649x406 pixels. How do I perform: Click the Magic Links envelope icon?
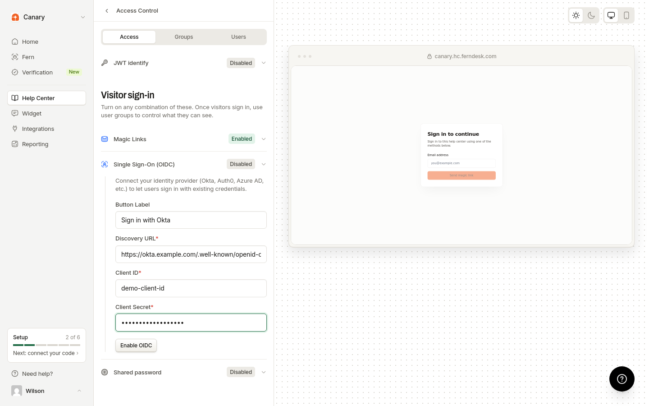105,139
